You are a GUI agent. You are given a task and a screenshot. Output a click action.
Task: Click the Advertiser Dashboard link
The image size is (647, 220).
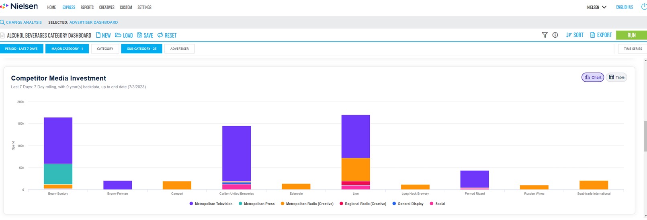[94, 22]
